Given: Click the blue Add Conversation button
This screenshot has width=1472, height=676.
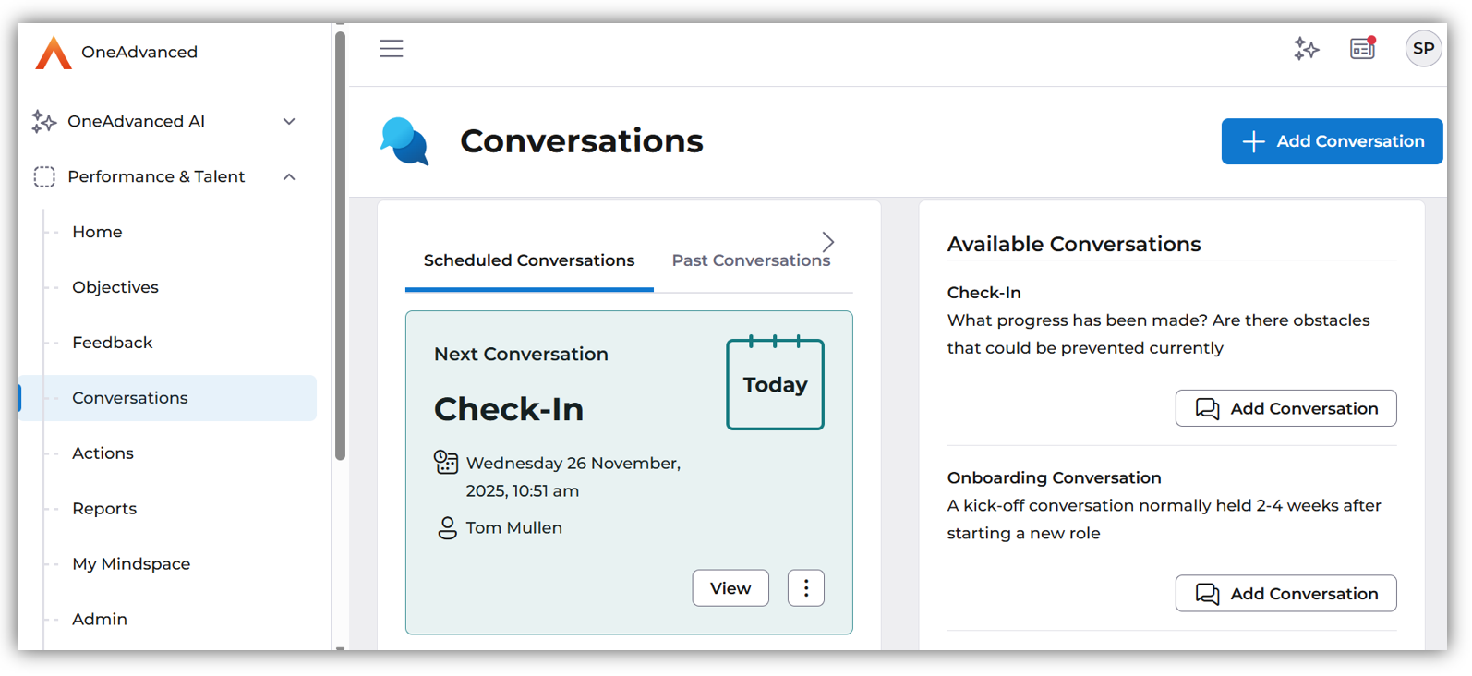Looking at the screenshot, I should [x=1332, y=141].
